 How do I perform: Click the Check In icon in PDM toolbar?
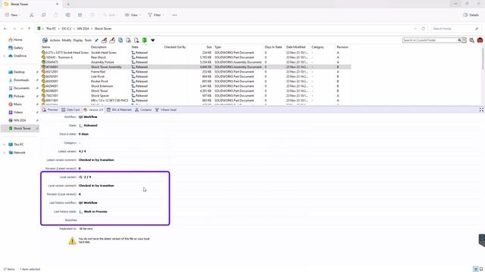[112, 40]
